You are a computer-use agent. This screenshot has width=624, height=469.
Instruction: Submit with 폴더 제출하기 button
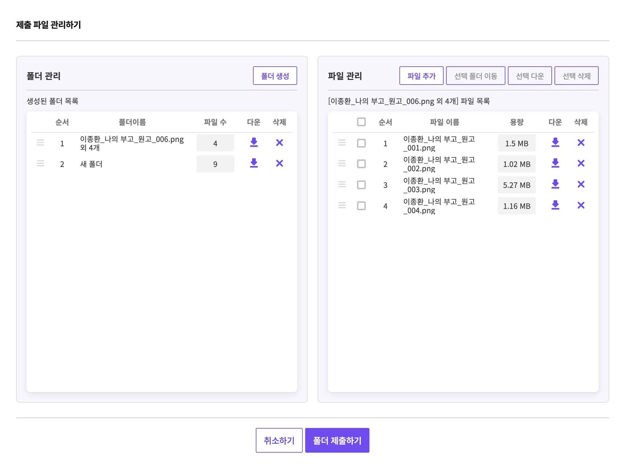pos(337,440)
